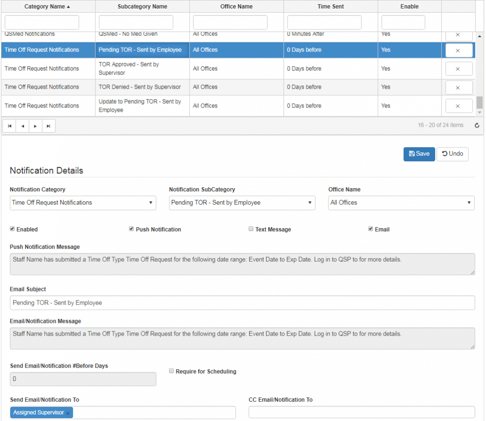Sort by Category Name column header
The width and height of the screenshot is (486, 421).
[47, 7]
